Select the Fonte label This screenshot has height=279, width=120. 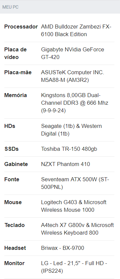pyautogui.click(x=12, y=179)
